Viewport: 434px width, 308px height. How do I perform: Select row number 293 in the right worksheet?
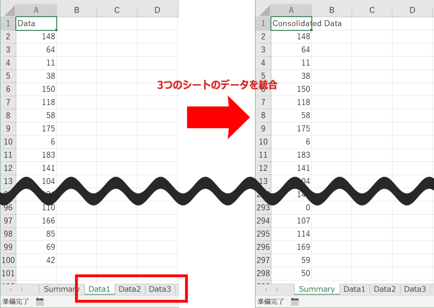tap(263, 207)
